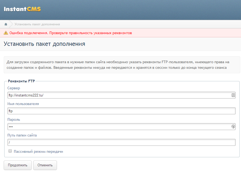Screen dimensions: 241x173
Task: Focus the Имя пользователя input field
Action: click(x=121, y=111)
